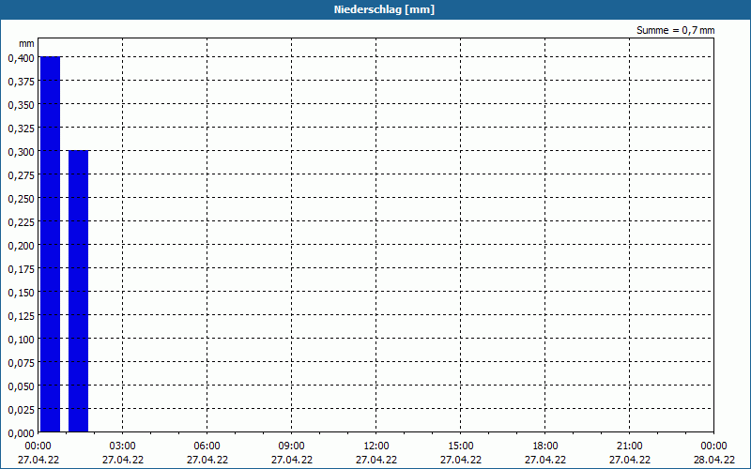Image resolution: width=751 pixels, height=469 pixels.
Task: Click the 0,400 y-axis label
Action: coord(21,58)
